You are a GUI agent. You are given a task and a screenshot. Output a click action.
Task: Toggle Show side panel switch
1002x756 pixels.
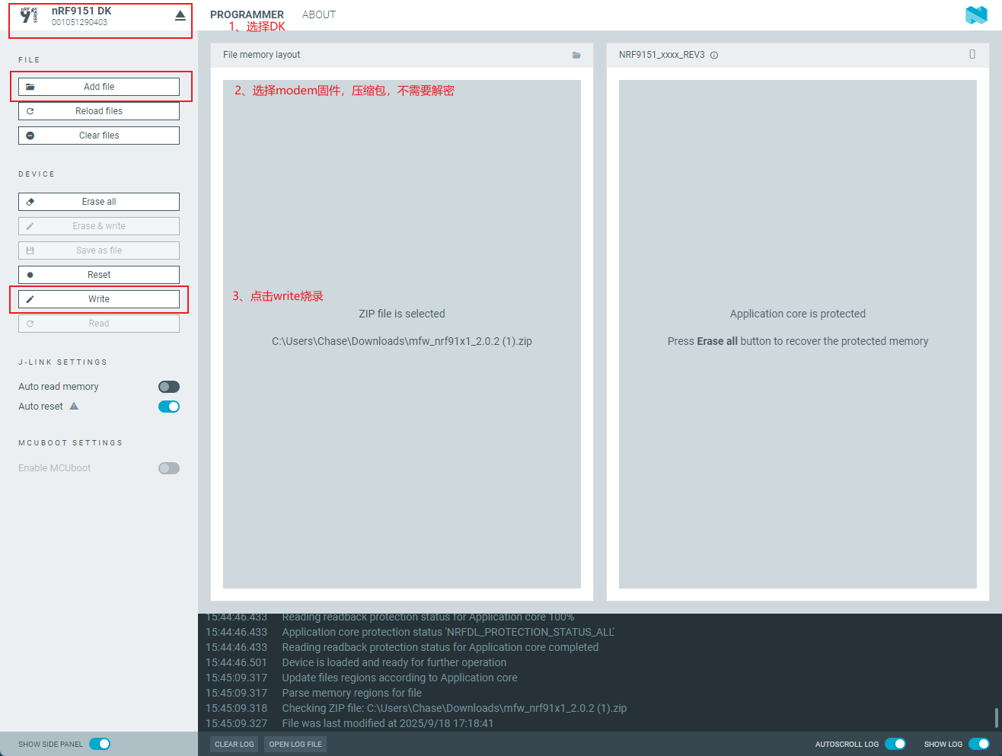(x=100, y=744)
